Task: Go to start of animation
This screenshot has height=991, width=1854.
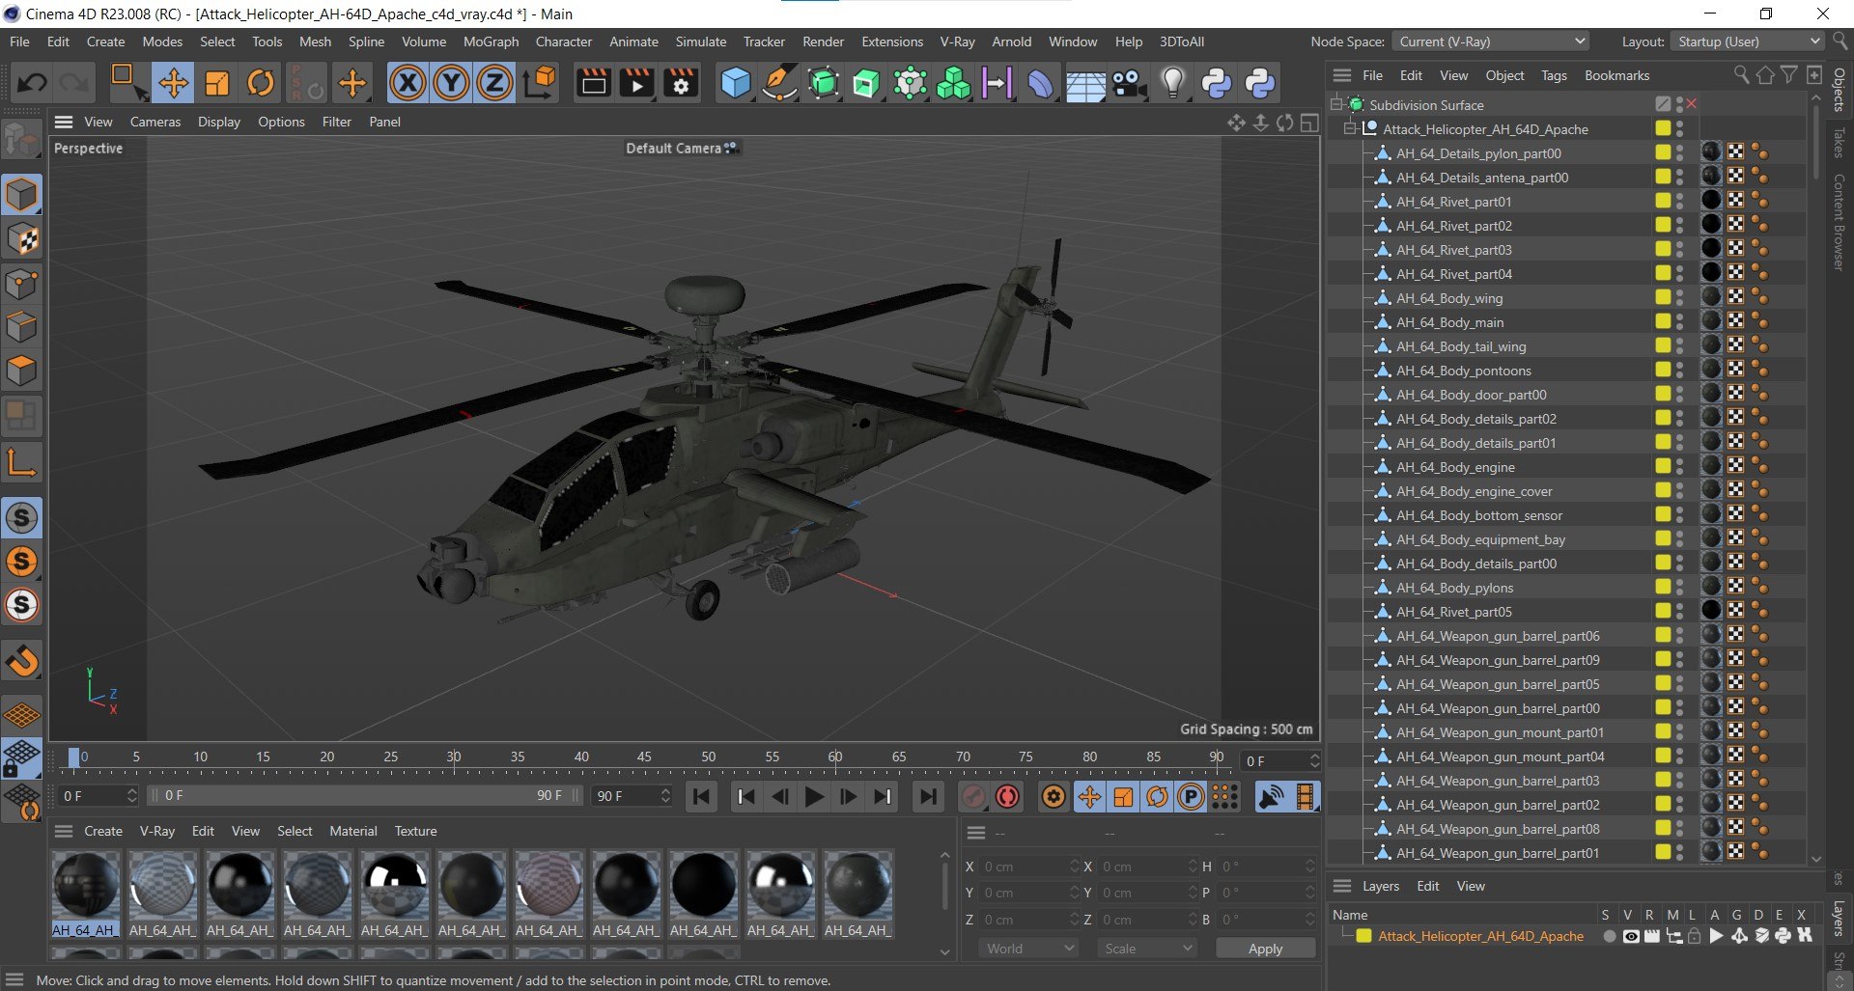Action: pyautogui.click(x=702, y=797)
